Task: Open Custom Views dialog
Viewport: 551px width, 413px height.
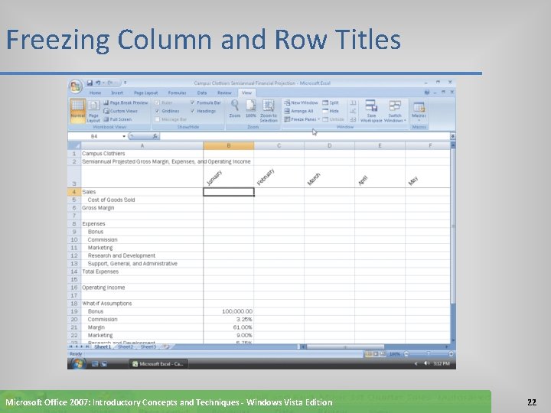Action: pyautogui.click(x=121, y=111)
